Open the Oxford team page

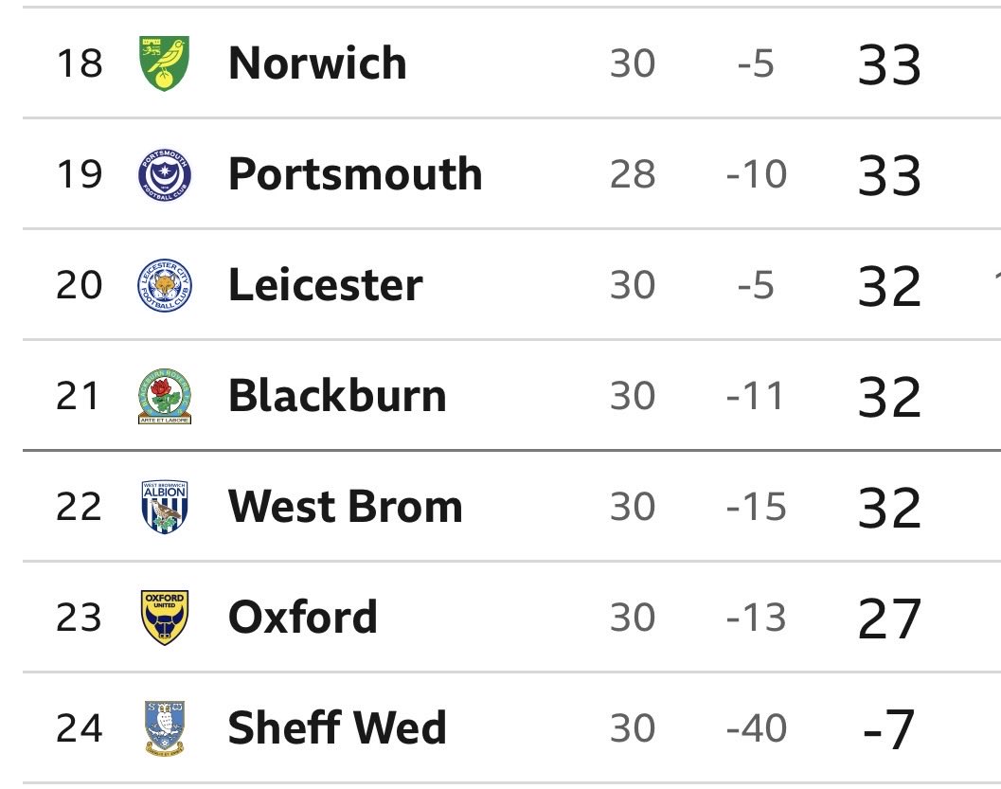click(x=303, y=618)
